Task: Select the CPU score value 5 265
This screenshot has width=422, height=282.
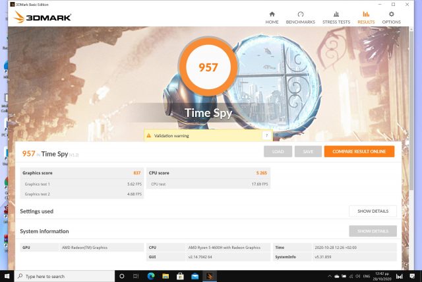Action: pyautogui.click(x=261, y=173)
